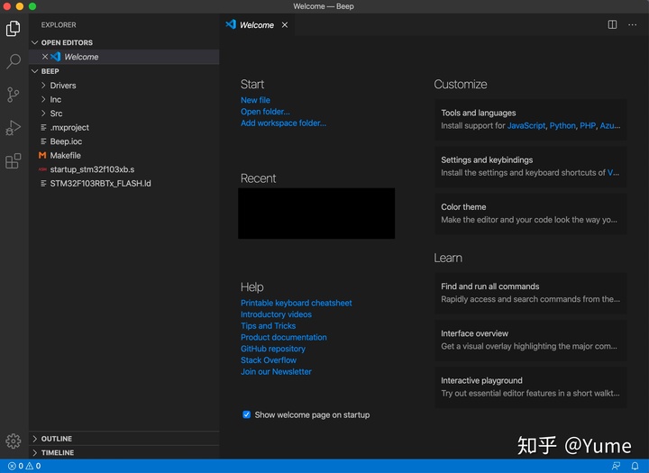Open the Printable keyboard cheatsheet link
The width and height of the screenshot is (649, 473).
click(297, 303)
